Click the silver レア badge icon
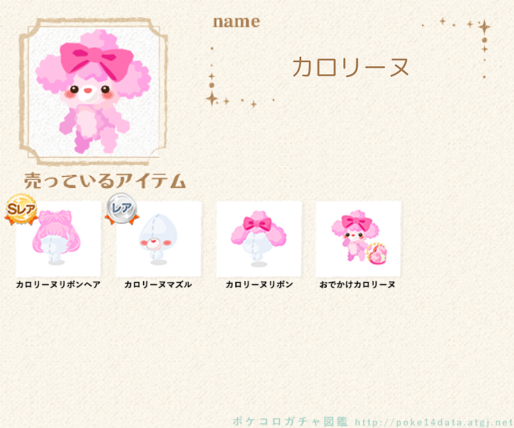This screenshot has width=514, height=428. pos(122,209)
